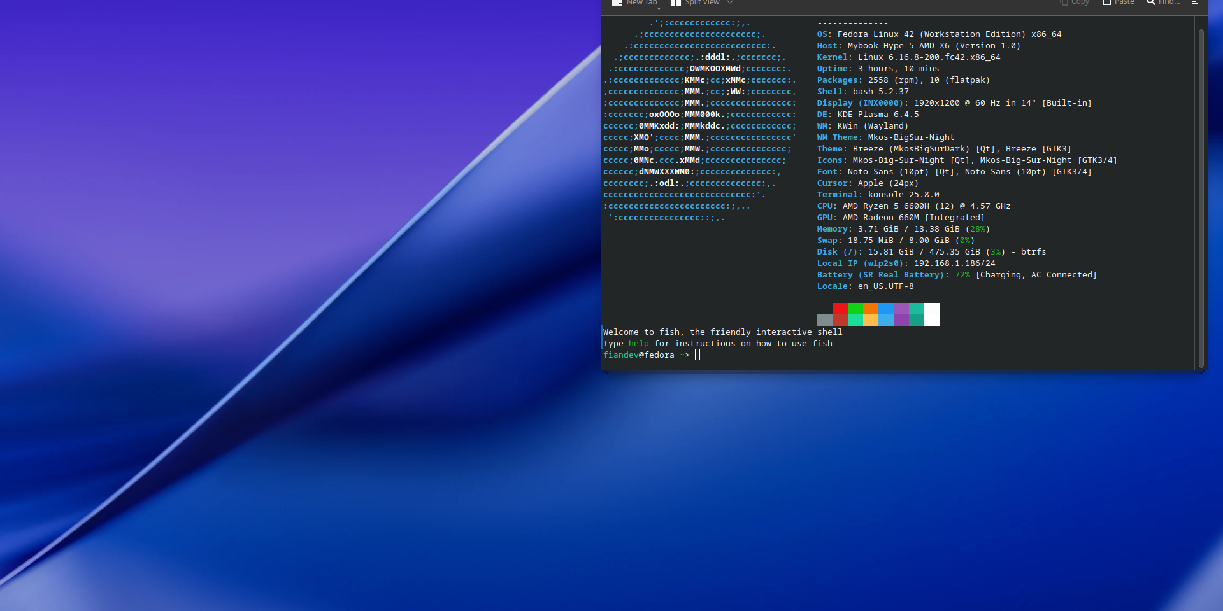Click the bright red color block
Image resolution: width=1223 pixels, height=611 pixels.
[840, 309]
